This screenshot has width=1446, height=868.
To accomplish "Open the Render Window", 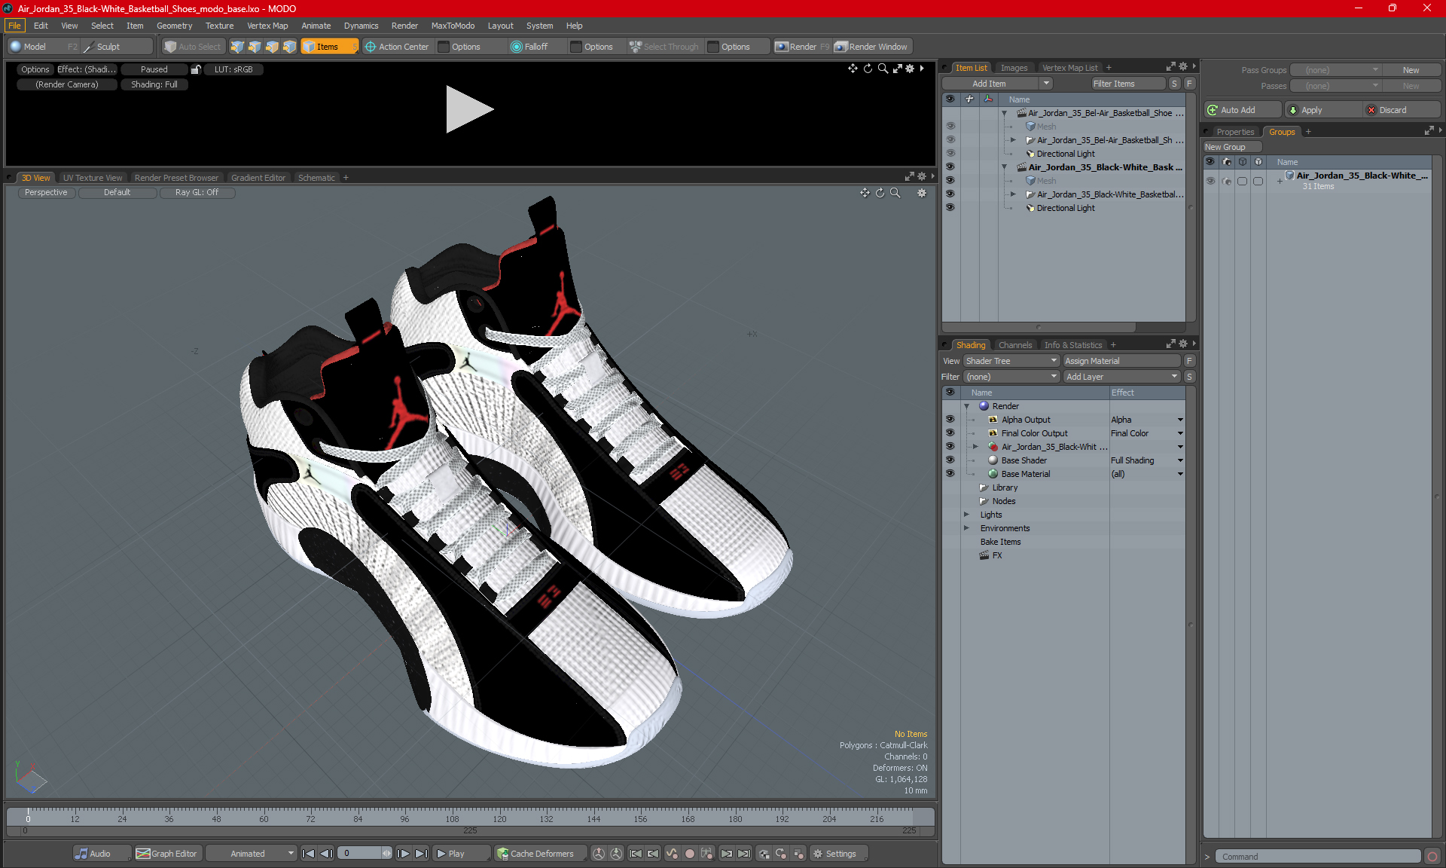I will [x=872, y=47].
